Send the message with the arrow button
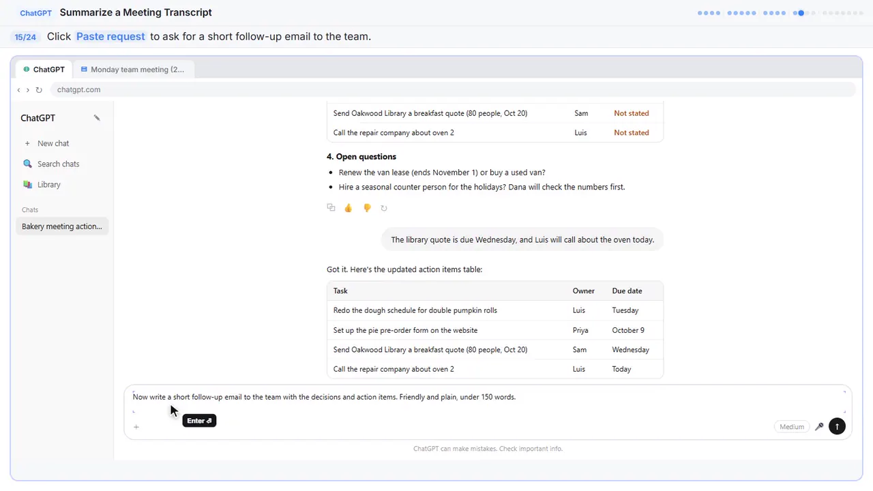This screenshot has height=491, width=873. point(837,427)
